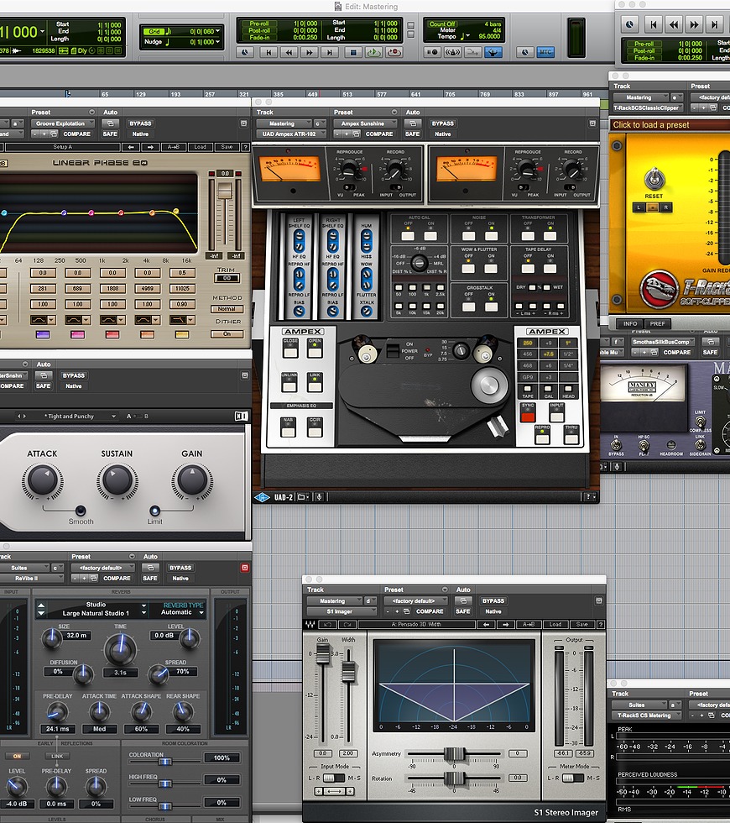Image resolution: width=730 pixels, height=823 pixels.
Task: Open Mastering track dropdown in UAD Ampex window
Action: [x=284, y=124]
